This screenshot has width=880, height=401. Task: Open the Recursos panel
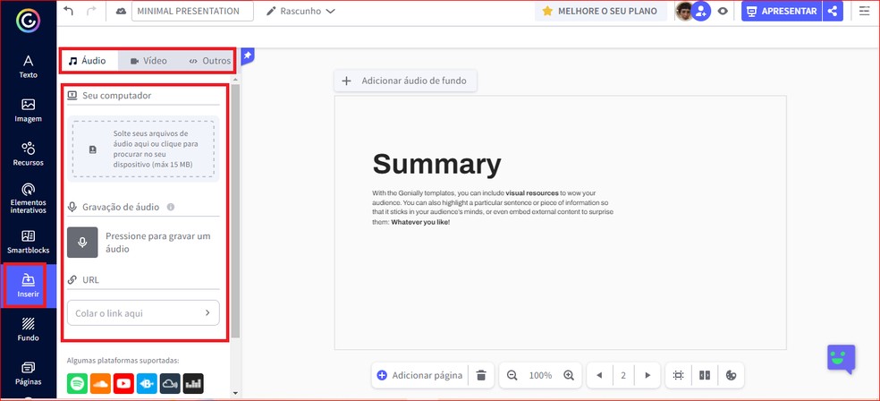(28, 154)
